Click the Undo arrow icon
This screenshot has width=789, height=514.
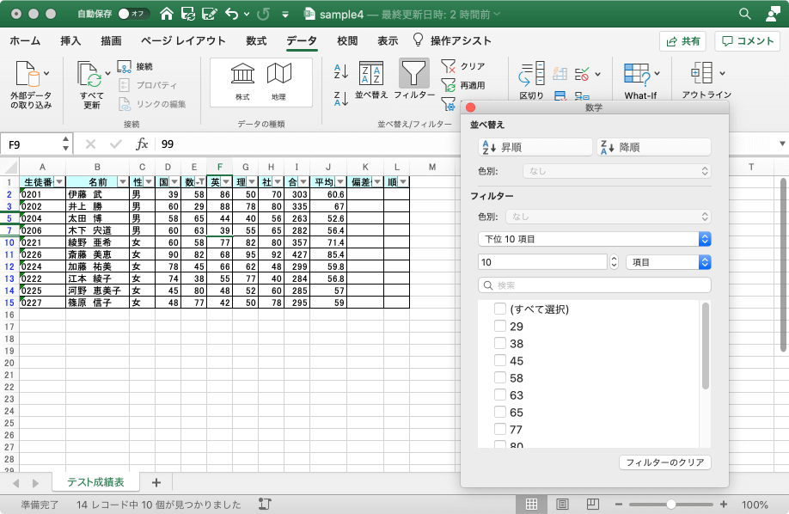pyautogui.click(x=231, y=14)
